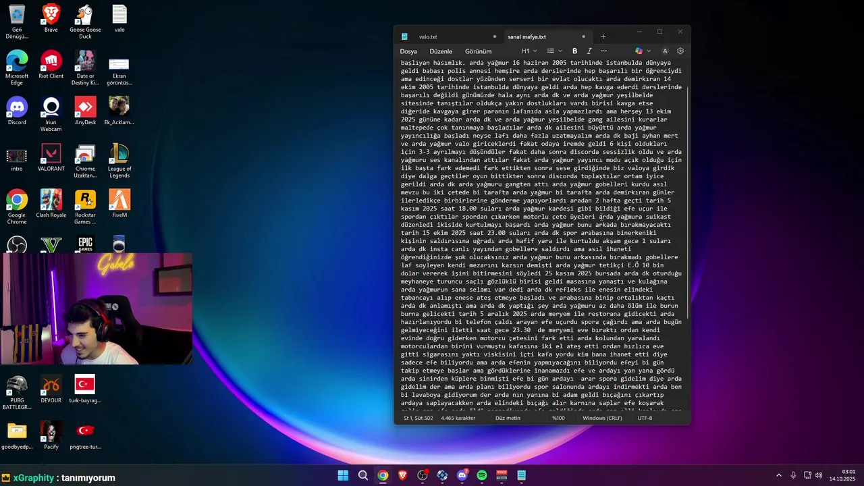Select the Ekran görüntüsü desktop file

point(119,68)
